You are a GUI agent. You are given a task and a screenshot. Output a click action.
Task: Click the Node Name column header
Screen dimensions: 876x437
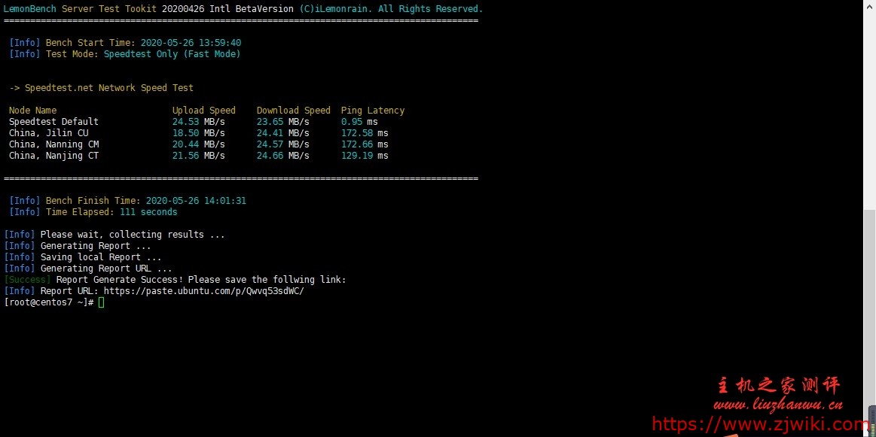pyautogui.click(x=32, y=111)
